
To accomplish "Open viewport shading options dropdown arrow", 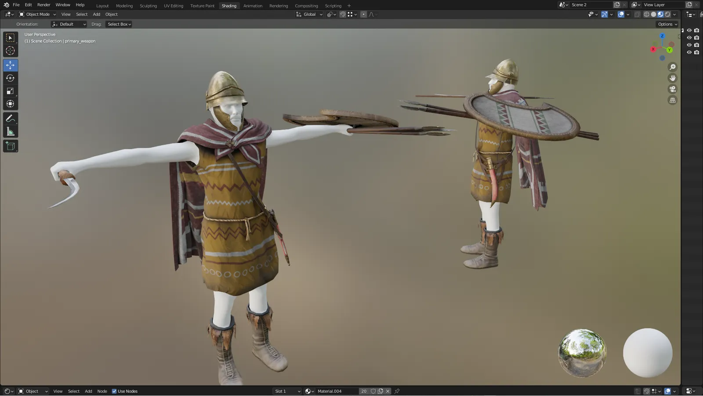I will pos(674,15).
